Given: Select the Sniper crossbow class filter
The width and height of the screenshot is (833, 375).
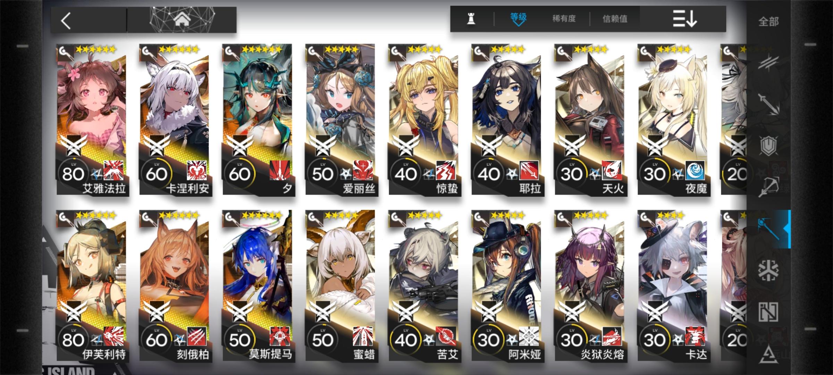Looking at the screenshot, I should tap(769, 187).
